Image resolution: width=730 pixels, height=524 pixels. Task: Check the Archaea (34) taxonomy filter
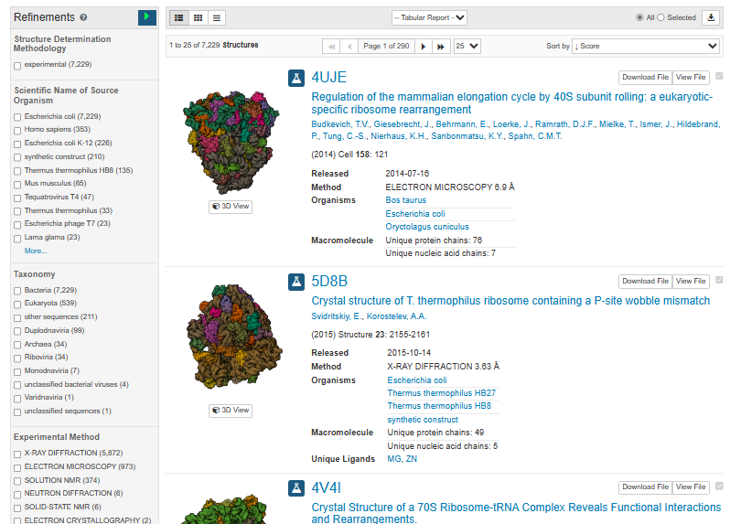click(x=17, y=345)
